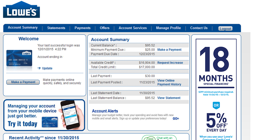Image resolution: width=268 pixels, height=140 pixels.
Task: Click Make a Payment link in Account Summary
Action: [x=169, y=50]
